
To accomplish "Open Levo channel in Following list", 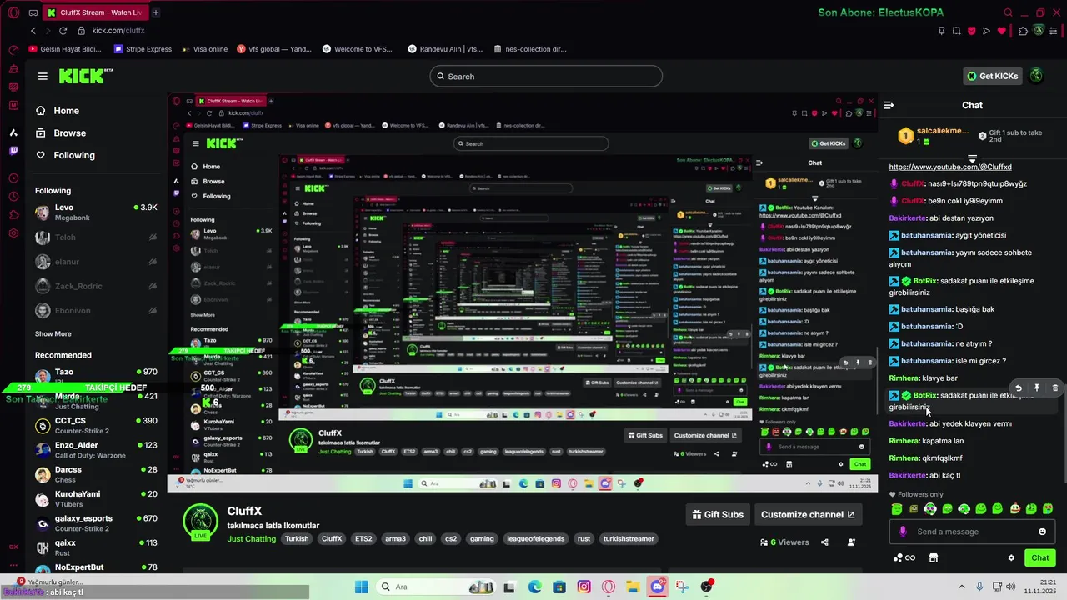I will point(96,212).
